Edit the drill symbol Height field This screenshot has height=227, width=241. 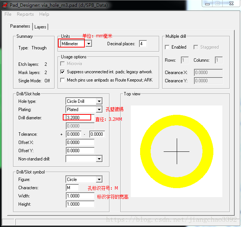pyautogui.click(x=80, y=204)
